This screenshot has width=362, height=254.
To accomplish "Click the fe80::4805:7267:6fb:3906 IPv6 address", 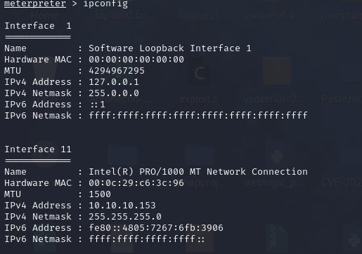I will pos(156,228).
